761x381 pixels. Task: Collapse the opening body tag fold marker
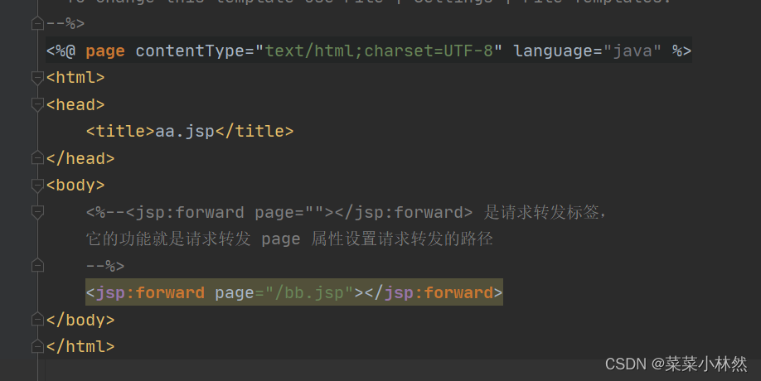[36, 185]
